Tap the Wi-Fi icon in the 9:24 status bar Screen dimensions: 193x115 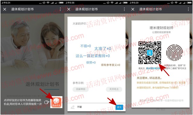48,3
